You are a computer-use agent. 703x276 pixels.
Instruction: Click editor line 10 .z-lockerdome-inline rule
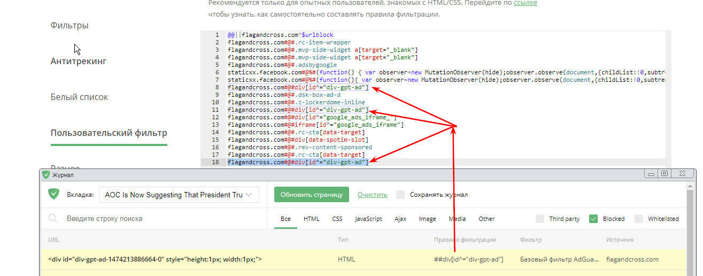tap(296, 102)
